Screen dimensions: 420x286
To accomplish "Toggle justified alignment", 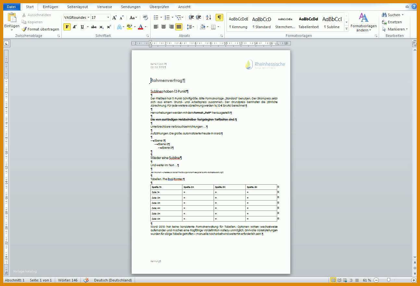I will [x=179, y=27].
